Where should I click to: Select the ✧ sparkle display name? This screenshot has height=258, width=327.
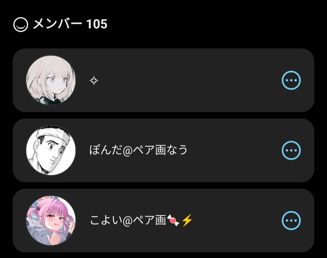pos(94,80)
